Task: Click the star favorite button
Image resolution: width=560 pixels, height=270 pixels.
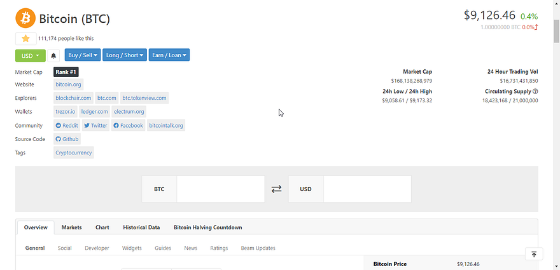Action: pos(25,39)
